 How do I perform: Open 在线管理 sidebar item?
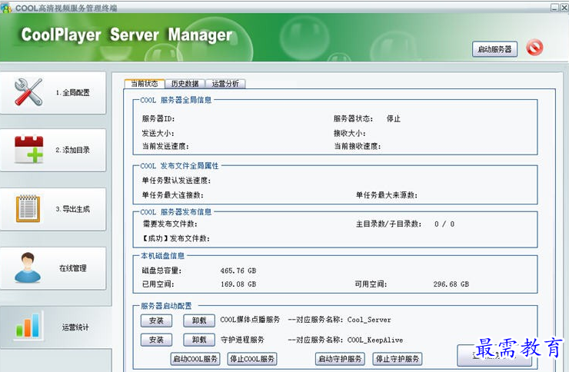53,268
